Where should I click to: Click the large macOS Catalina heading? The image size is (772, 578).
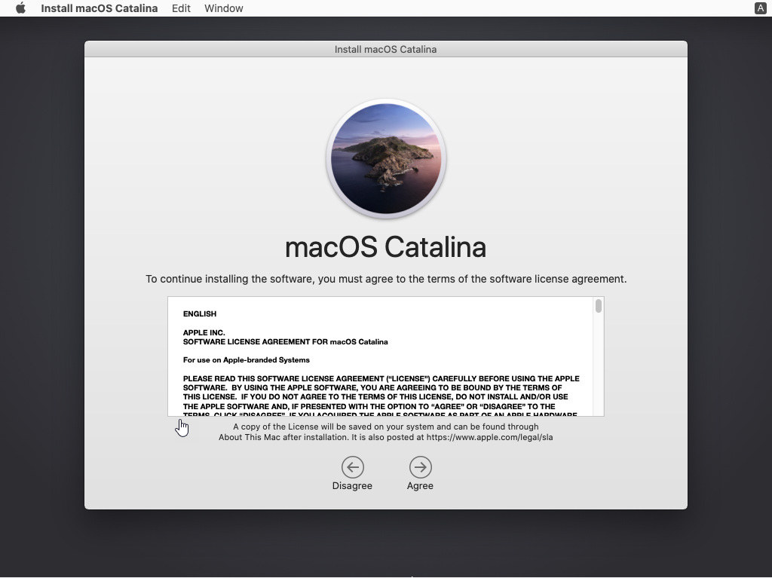coord(386,247)
